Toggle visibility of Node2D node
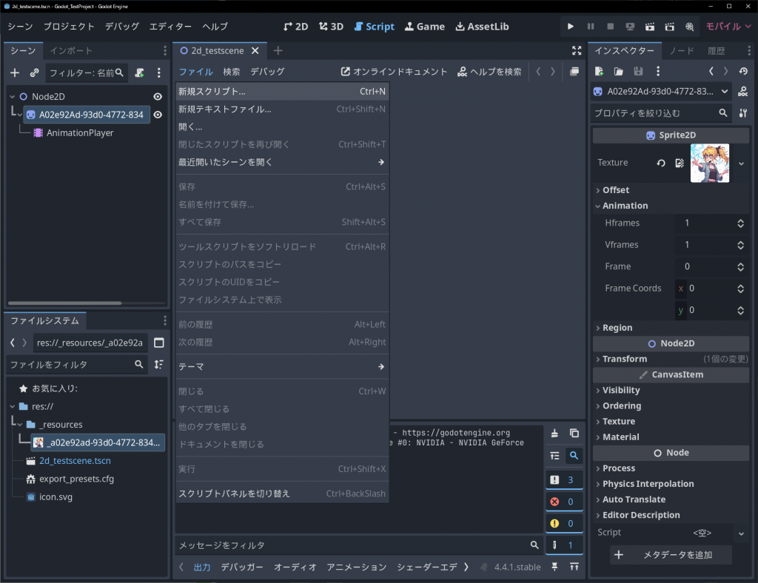The width and height of the screenshot is (758, 583). click(158, 96)
